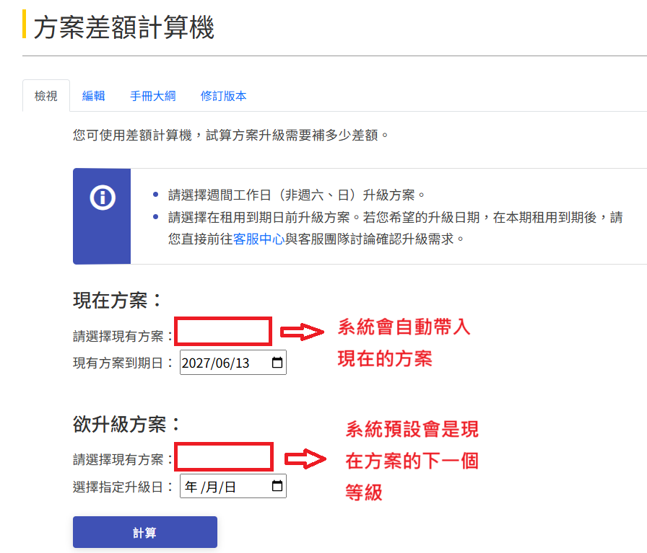Click the red arrow beside current plan box
This screenshot has height=553, width=647.
click(302, 332)
